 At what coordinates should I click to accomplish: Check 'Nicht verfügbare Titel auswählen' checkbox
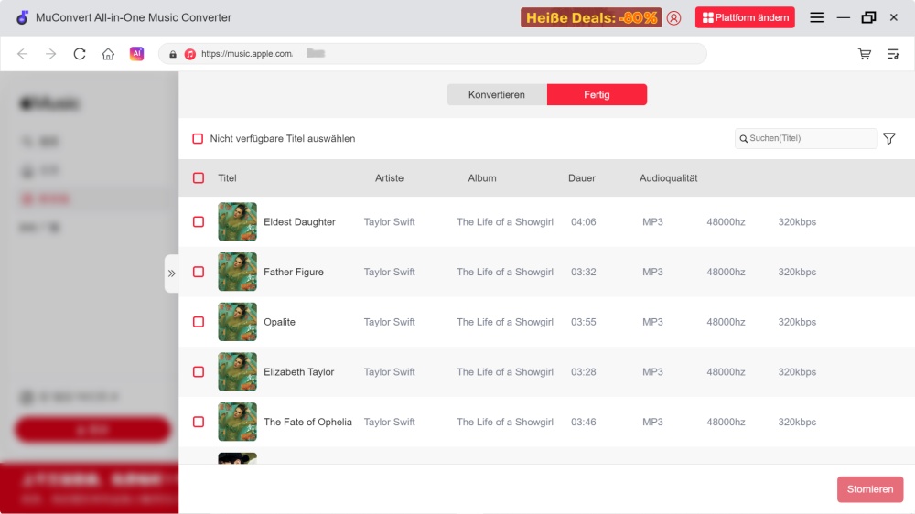pos(198,138)
